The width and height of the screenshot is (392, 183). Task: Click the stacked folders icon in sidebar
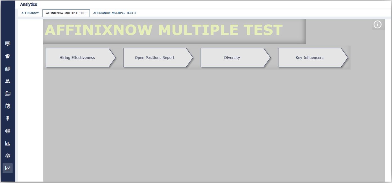pyautogui.click(x=8, y=94)
